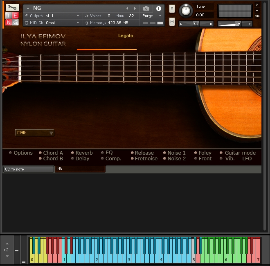Viewport: 270px width, 266px height.
Task: Click the Voices 0 readout
Action: coord(109,16)
